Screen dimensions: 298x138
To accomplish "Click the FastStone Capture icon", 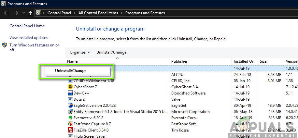I will [x=70, y=124].
